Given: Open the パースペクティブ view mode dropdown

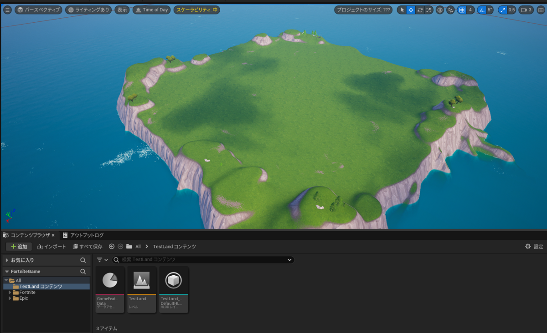Looking at the screenshot, I should [x=38, y=10].
